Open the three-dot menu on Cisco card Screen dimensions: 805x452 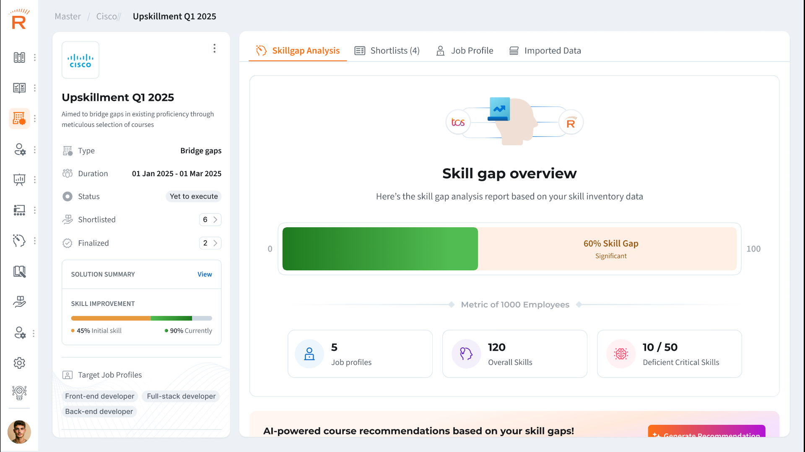tap(214, 49)
